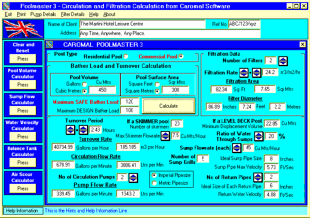
Task: Choose Gallons for pool volume
Action: 84,84
